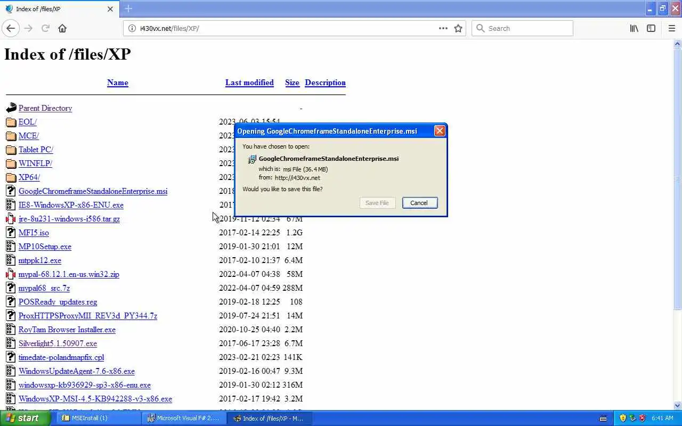Click the icon beside IE8-WindowsXP-x86-ENU.exe
Viewport: 682px width, 426px height.
point(11,205)
